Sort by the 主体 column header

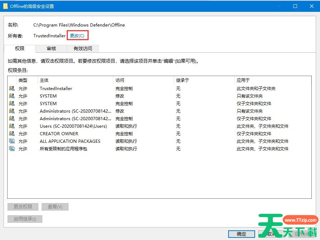pos(44,80)
